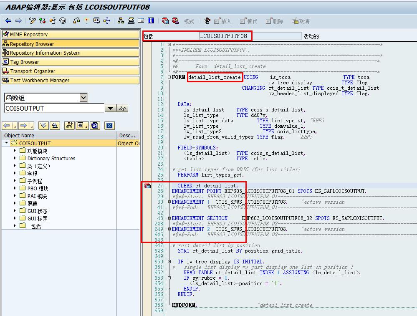Click the 插入 (Insert) toolbar button
The image size is (417, 316).
222,21
